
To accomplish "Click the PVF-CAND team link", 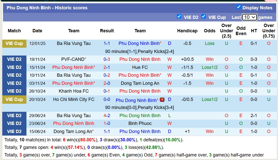I will 72,59.
